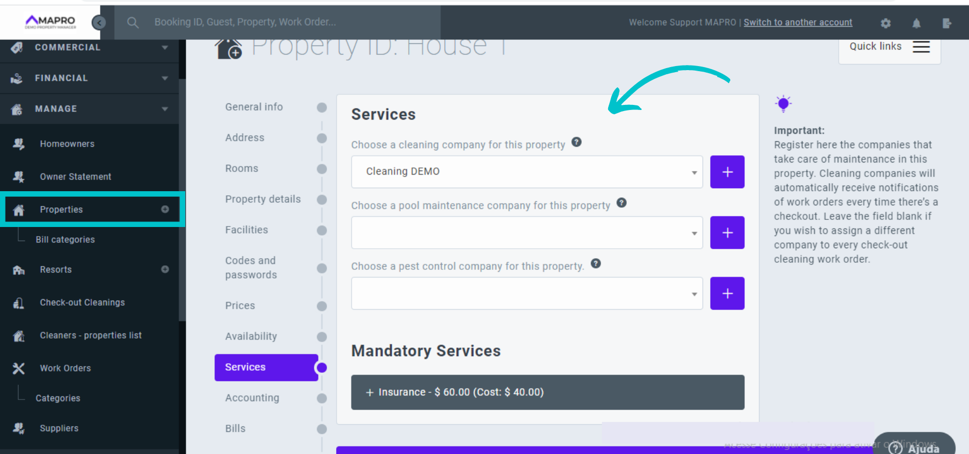The image size is (969, 454).
Task: Click Switch to another account link
Action: pyautogui.click(x=797, y=22)
